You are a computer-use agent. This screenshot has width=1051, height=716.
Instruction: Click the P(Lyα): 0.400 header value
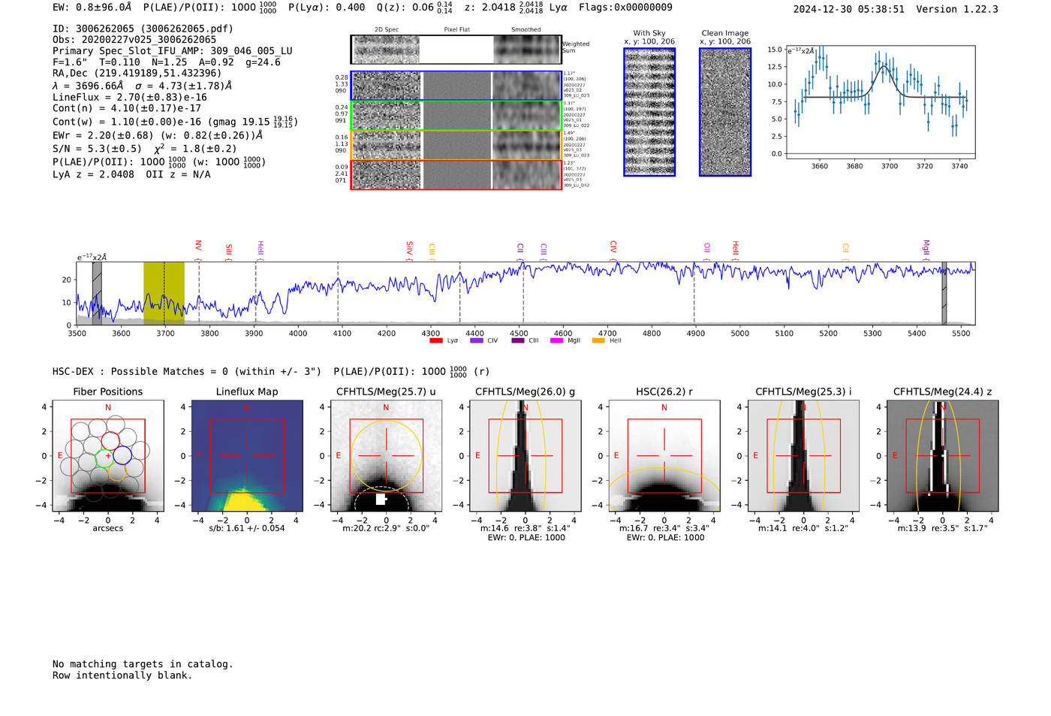tap(329, 8)
